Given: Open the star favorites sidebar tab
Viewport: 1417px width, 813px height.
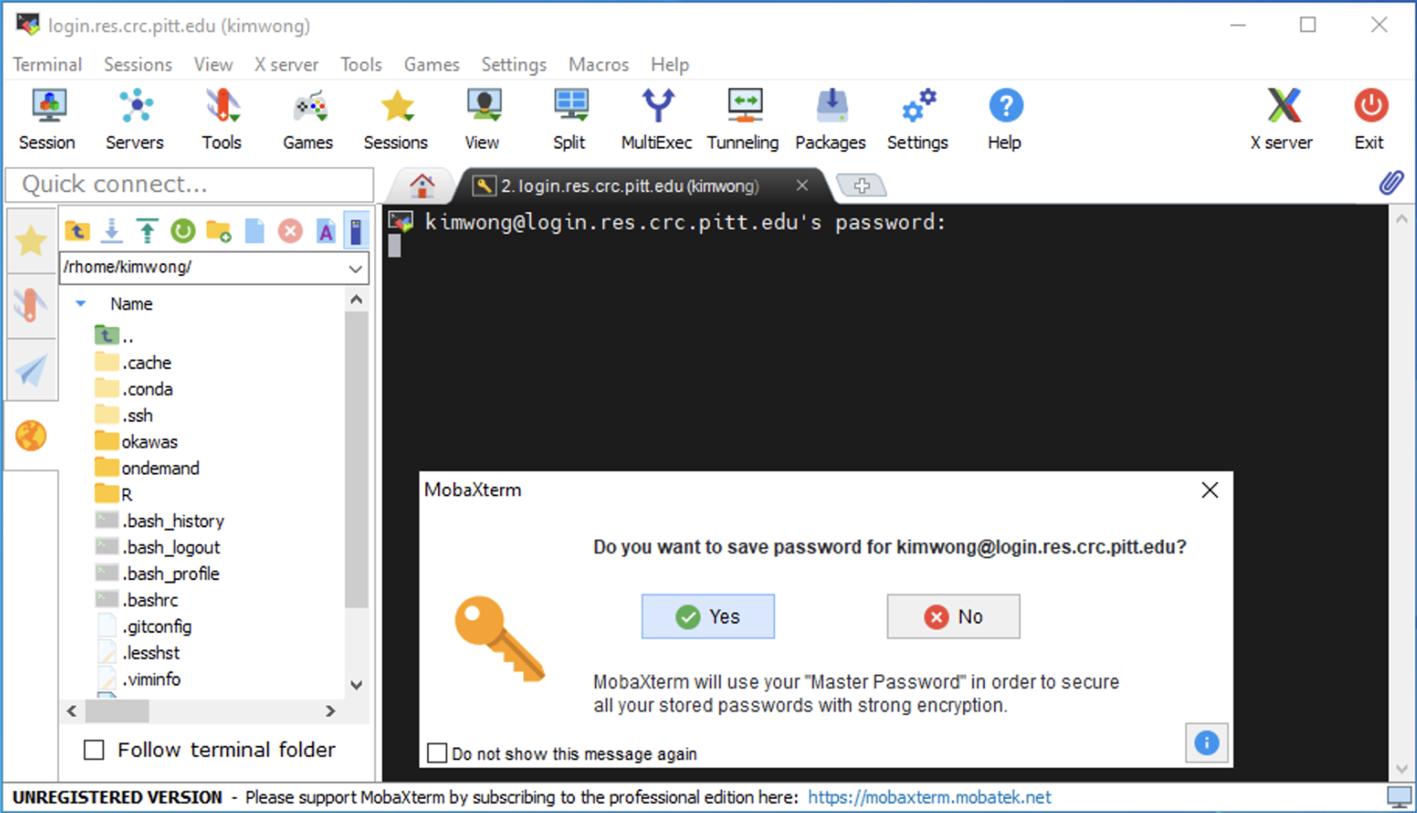Looking at the screenshot, I should [x=31, y=241].
